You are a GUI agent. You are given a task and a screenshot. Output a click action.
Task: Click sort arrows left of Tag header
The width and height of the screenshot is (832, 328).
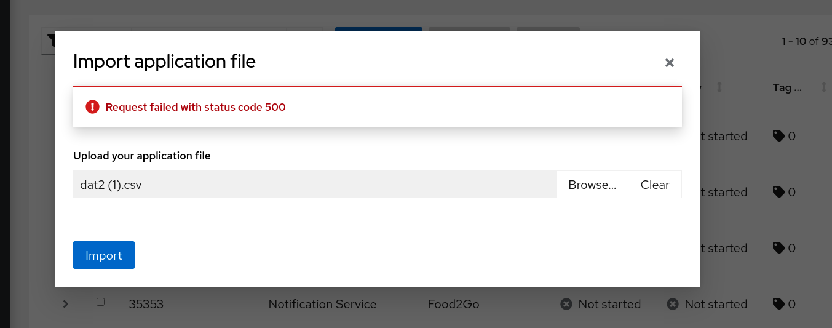(719, 87)
